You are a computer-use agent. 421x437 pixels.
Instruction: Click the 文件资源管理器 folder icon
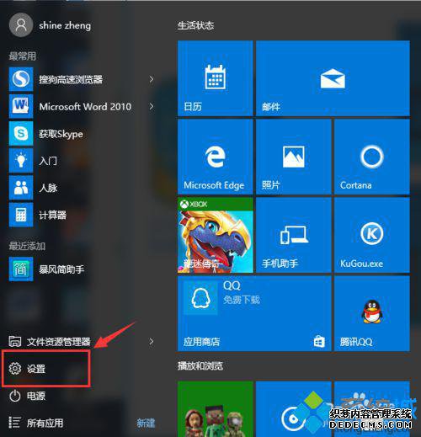click(15, 341)
